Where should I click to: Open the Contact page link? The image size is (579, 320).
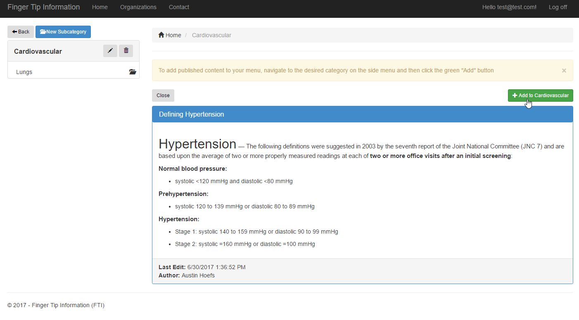tap(179, 7)
